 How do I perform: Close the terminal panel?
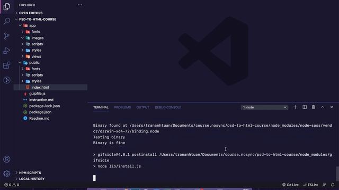point(332,107)
